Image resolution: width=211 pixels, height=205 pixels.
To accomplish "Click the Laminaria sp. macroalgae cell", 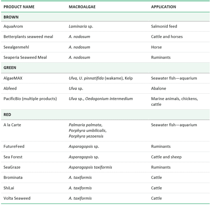I will (79, 26).
